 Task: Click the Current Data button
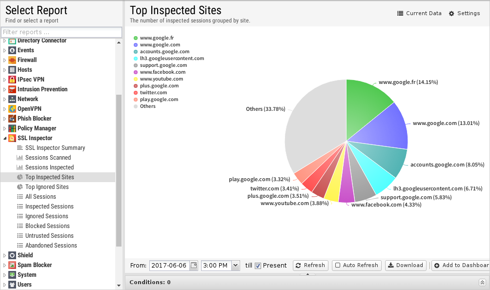click(419, 14)
